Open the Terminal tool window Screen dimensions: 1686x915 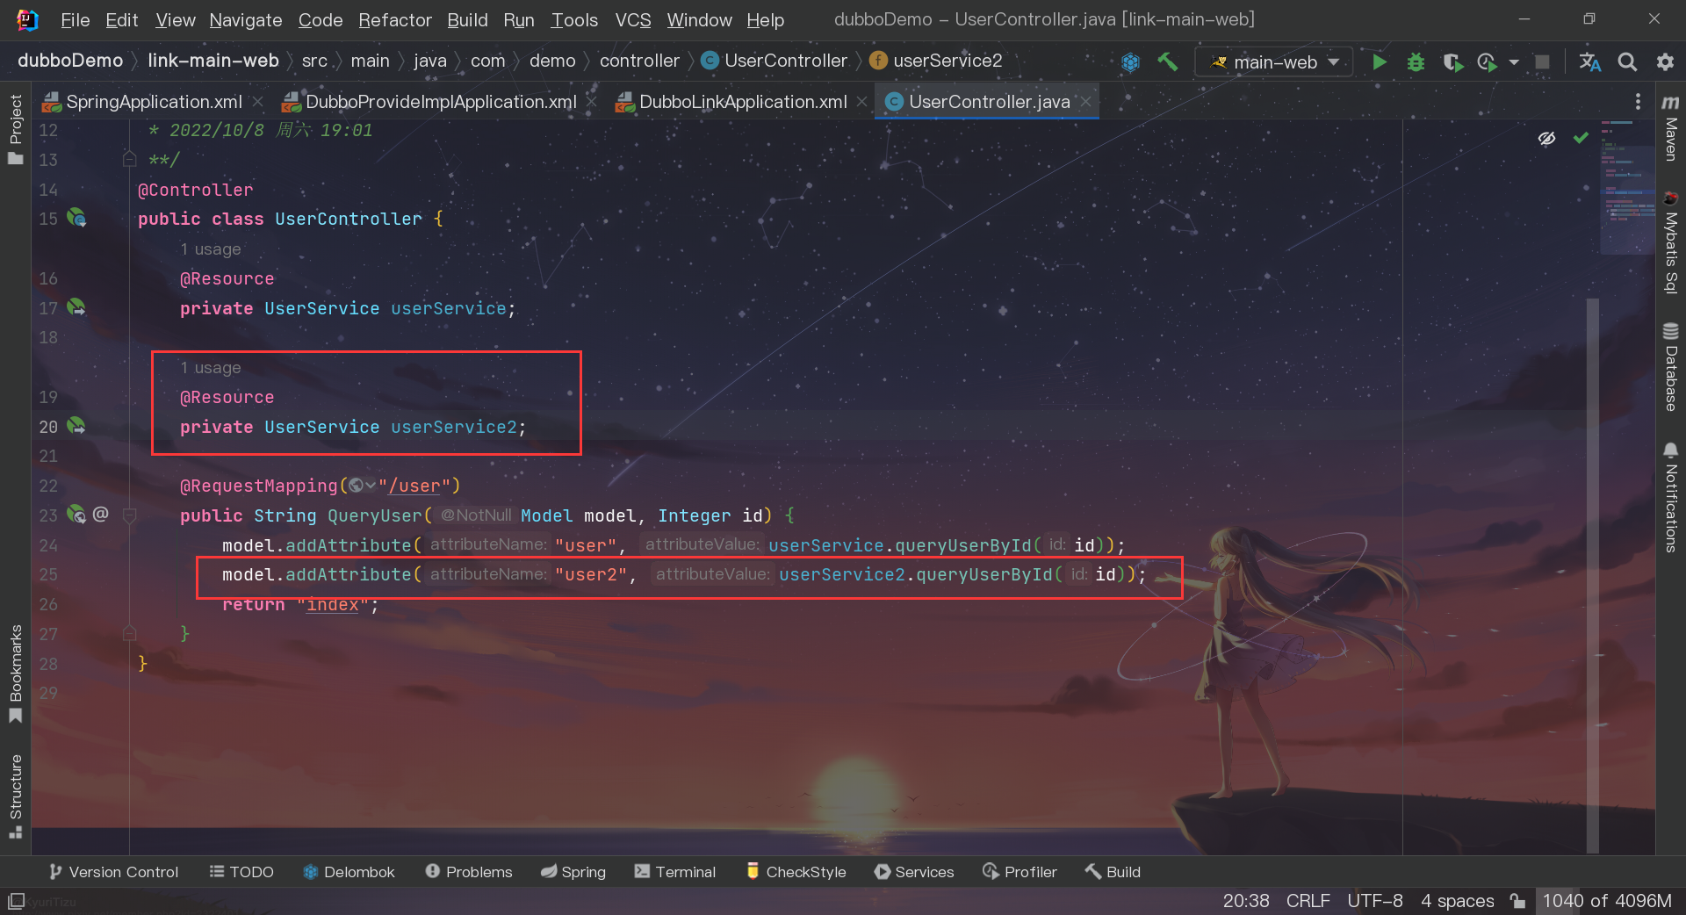coord(675,872)
